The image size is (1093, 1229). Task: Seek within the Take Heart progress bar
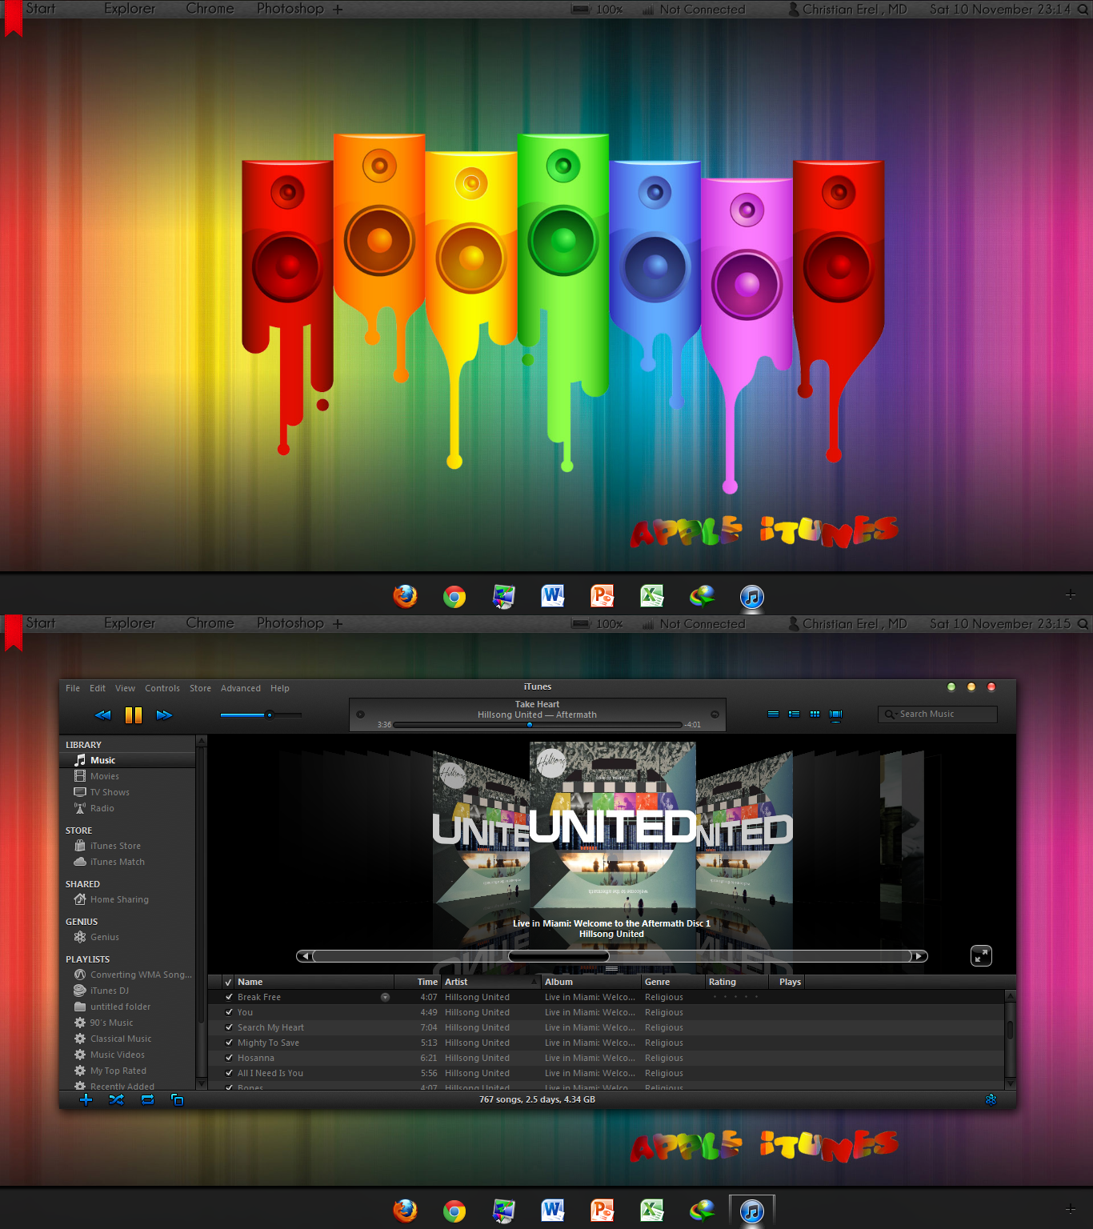pos(538,725)
